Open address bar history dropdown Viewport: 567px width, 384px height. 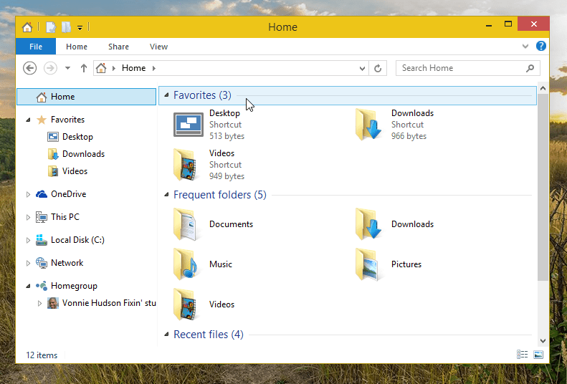pos(362,68)
